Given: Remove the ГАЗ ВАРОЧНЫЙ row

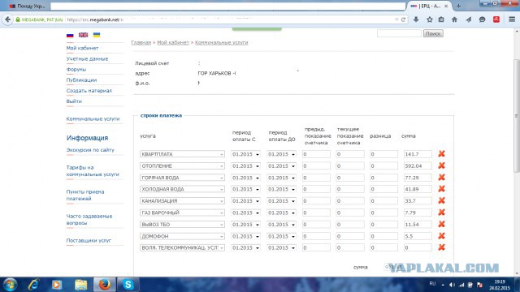Looking at the screenshot, I should [x=441, y=213].
